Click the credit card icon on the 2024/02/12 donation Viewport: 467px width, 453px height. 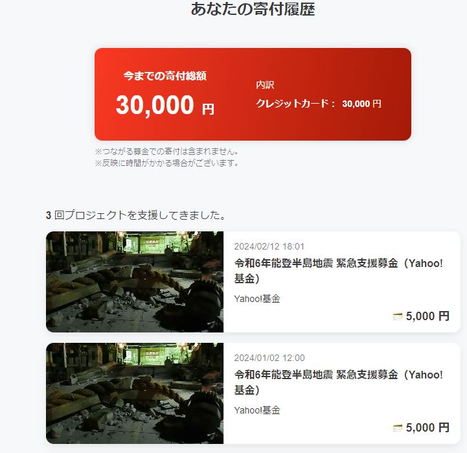(398, 316)
